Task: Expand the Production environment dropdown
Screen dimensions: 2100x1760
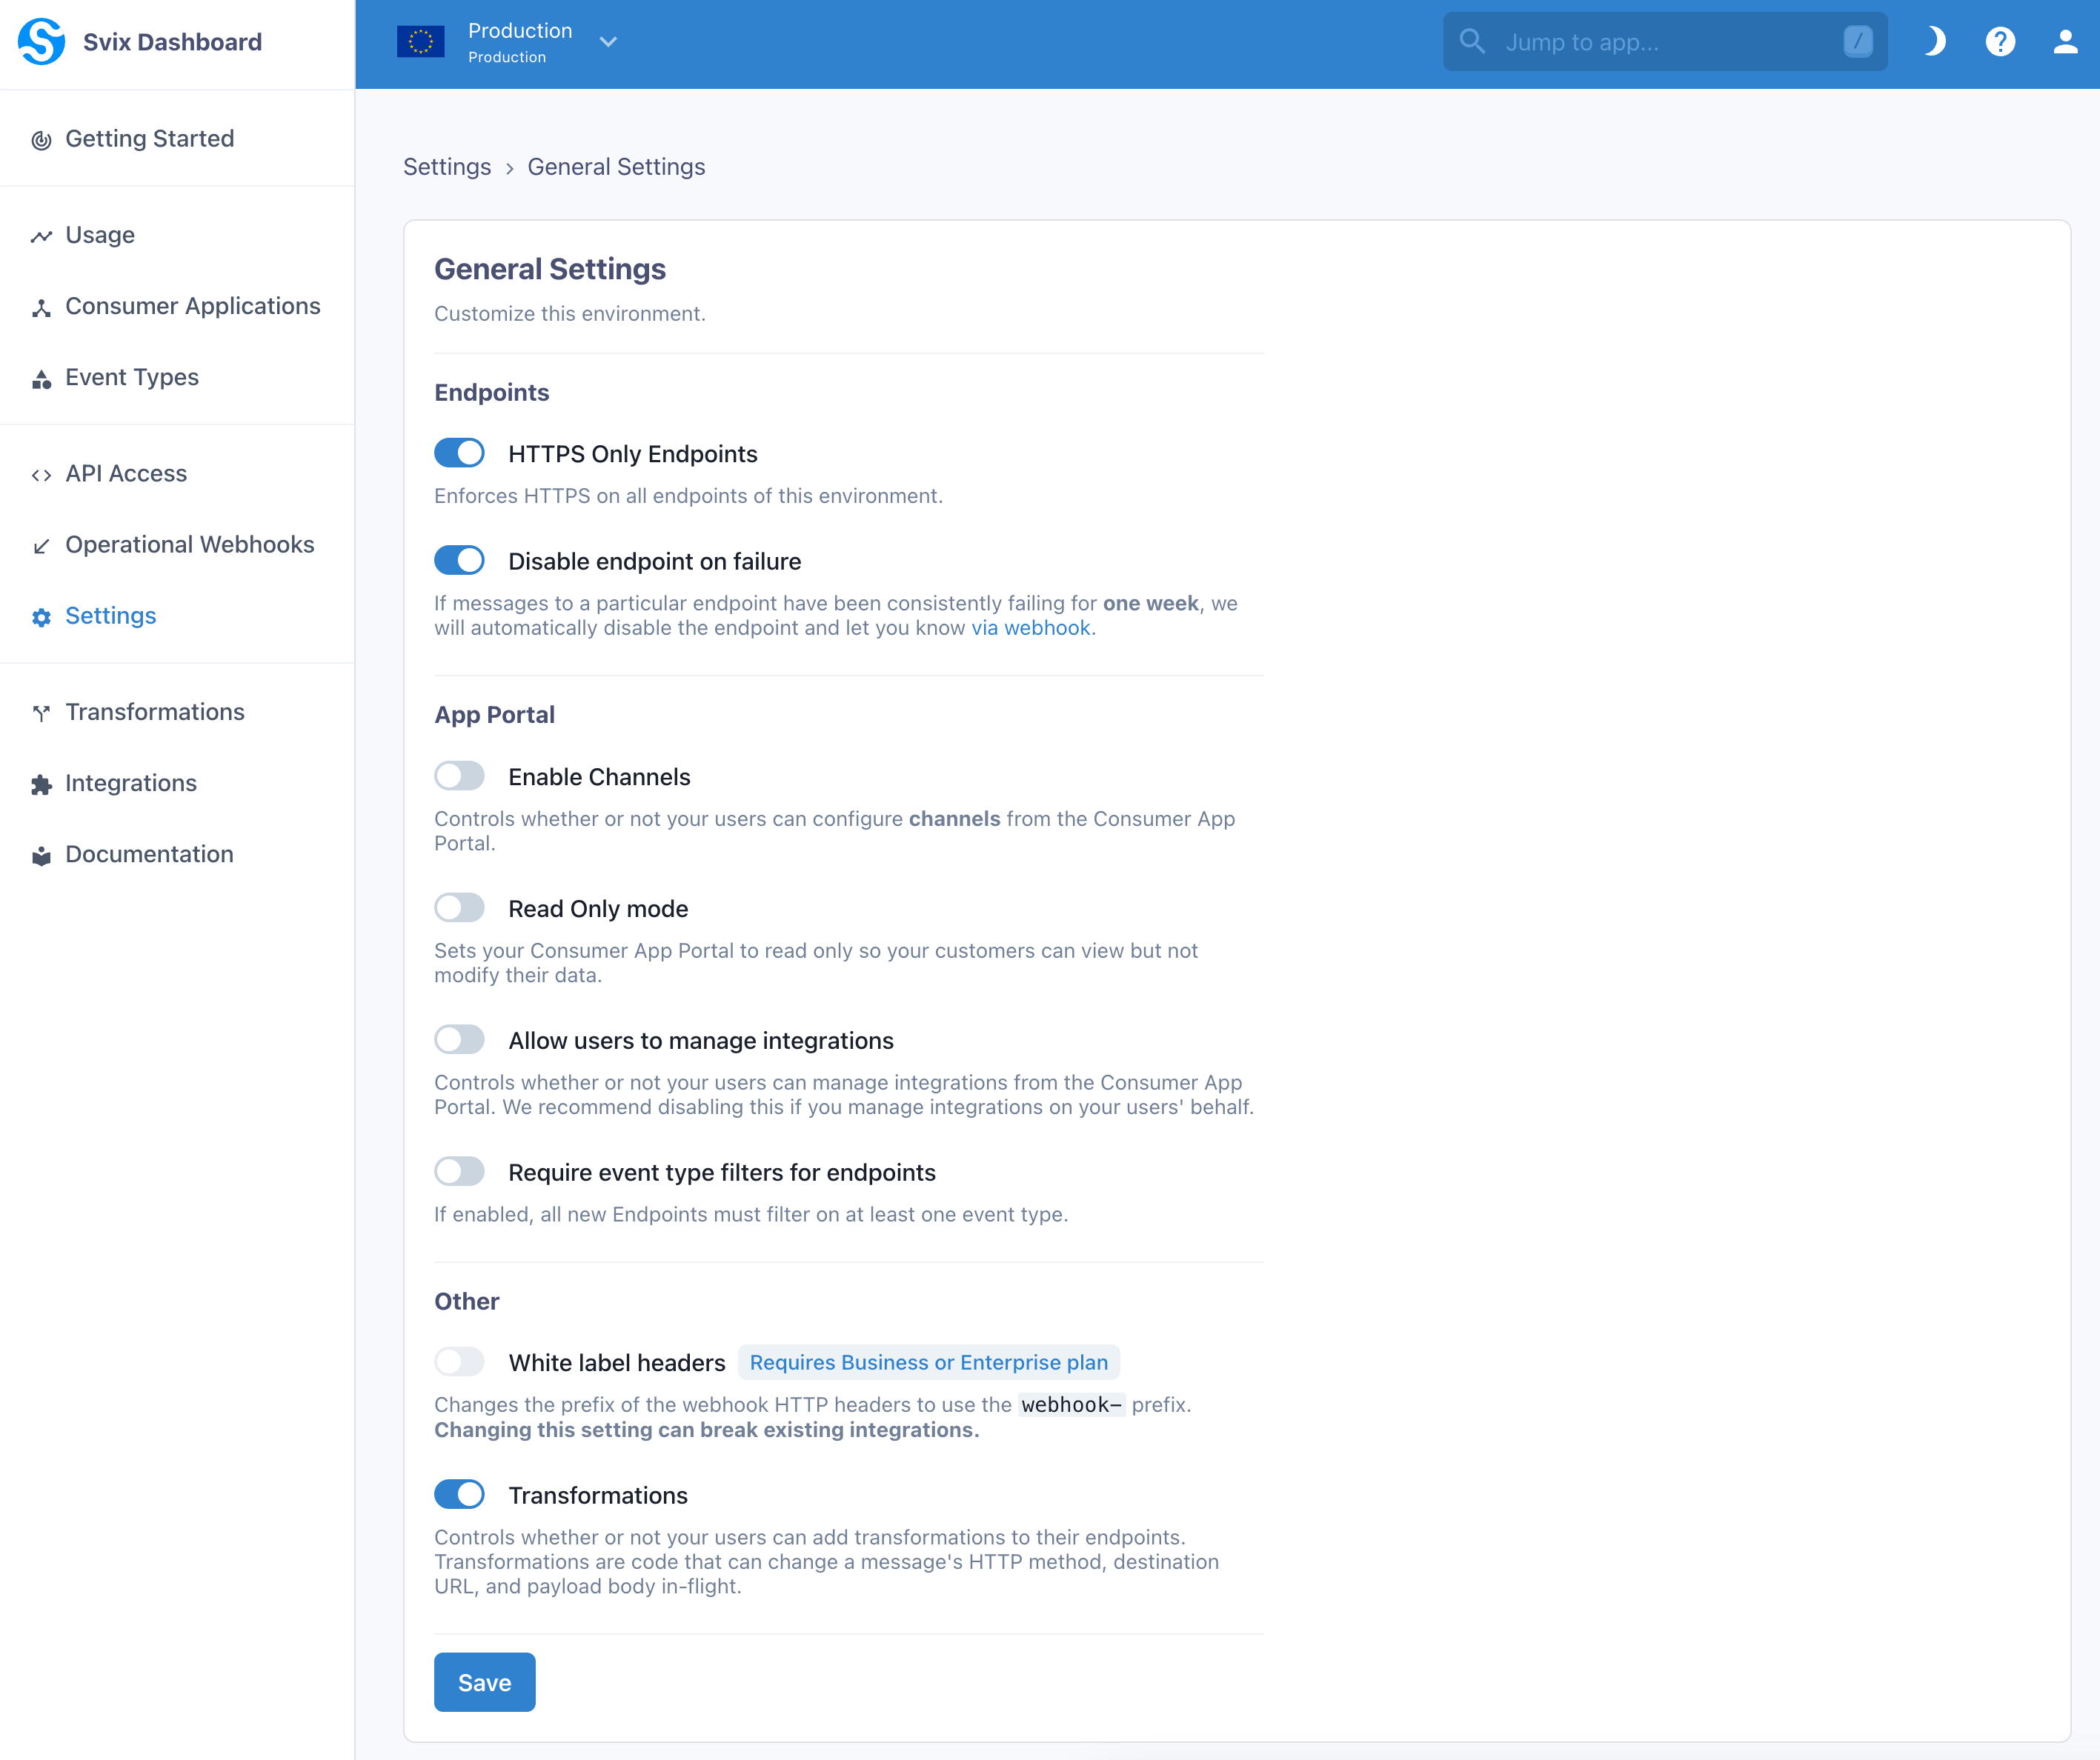Action: coord(608,42)
